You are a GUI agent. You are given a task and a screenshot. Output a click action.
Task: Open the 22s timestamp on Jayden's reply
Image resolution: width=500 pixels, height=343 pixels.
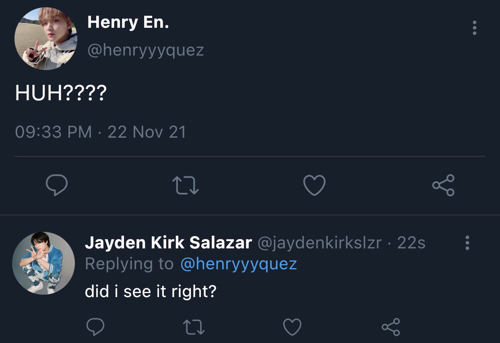coord(411,243)
